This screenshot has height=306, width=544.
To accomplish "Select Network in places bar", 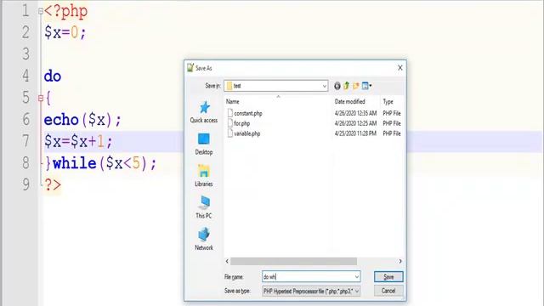I will [204, 240].
